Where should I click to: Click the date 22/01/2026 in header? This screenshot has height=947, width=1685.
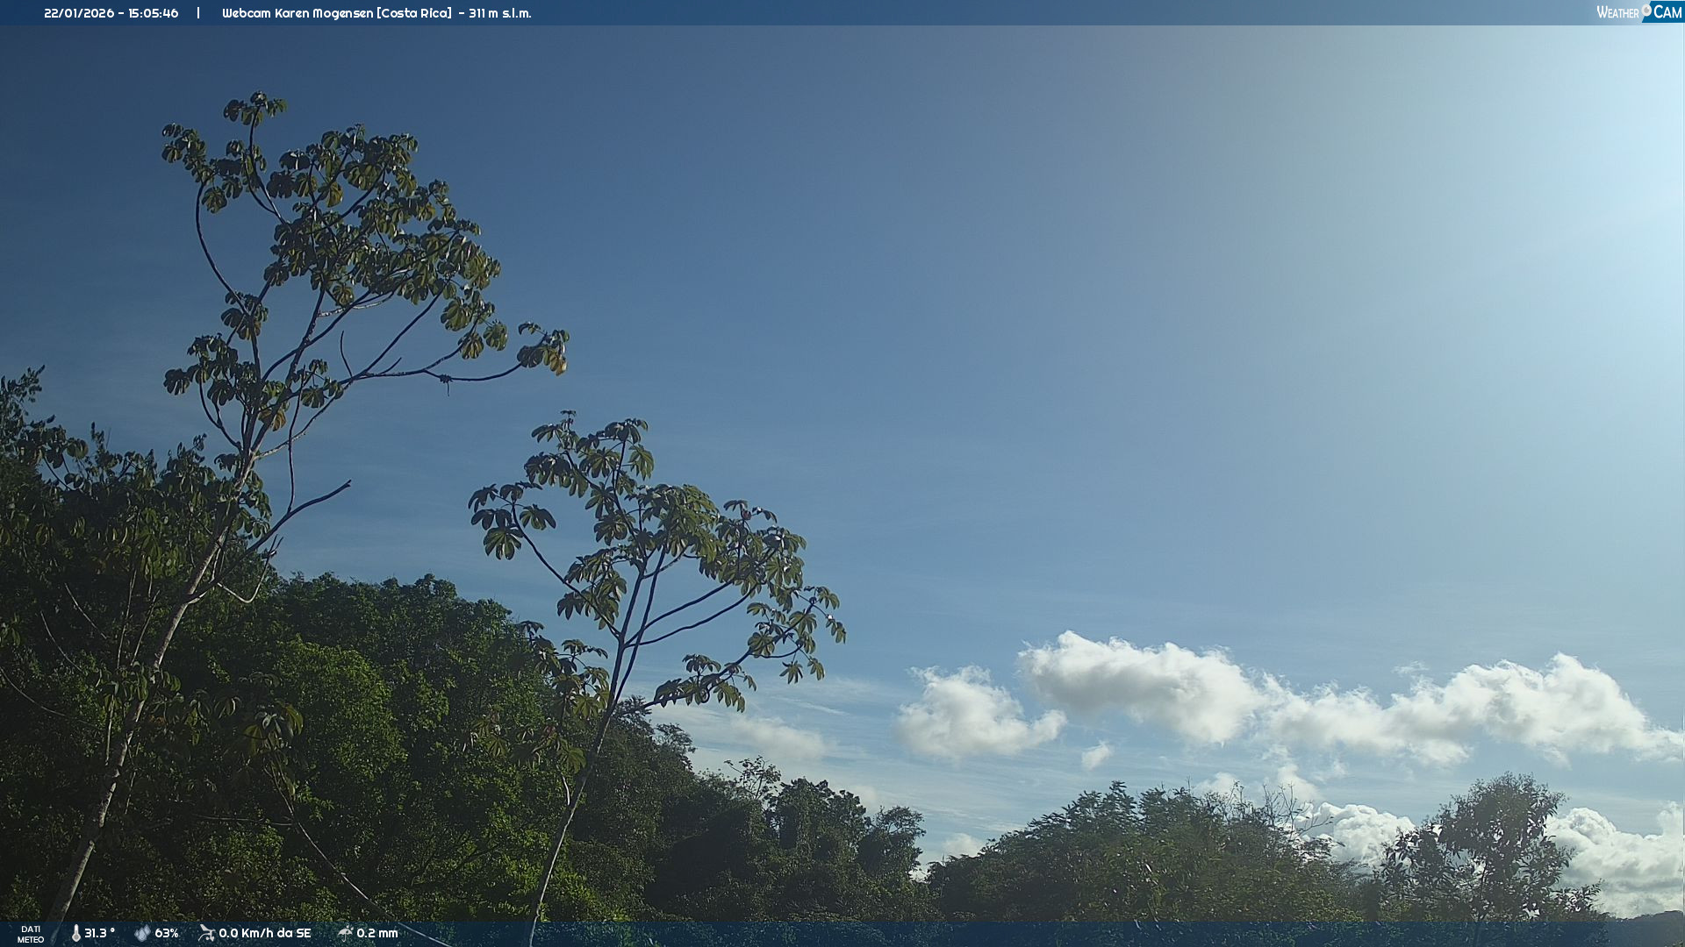coord(79,13)
